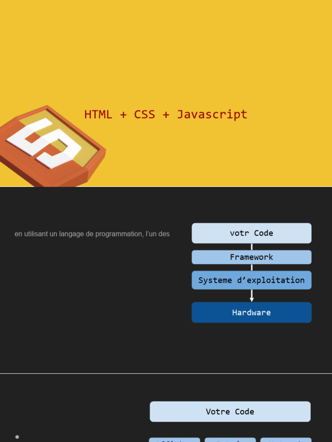Click the HTML5 logo badge
The image size is (332, 442).
(52, 146)
